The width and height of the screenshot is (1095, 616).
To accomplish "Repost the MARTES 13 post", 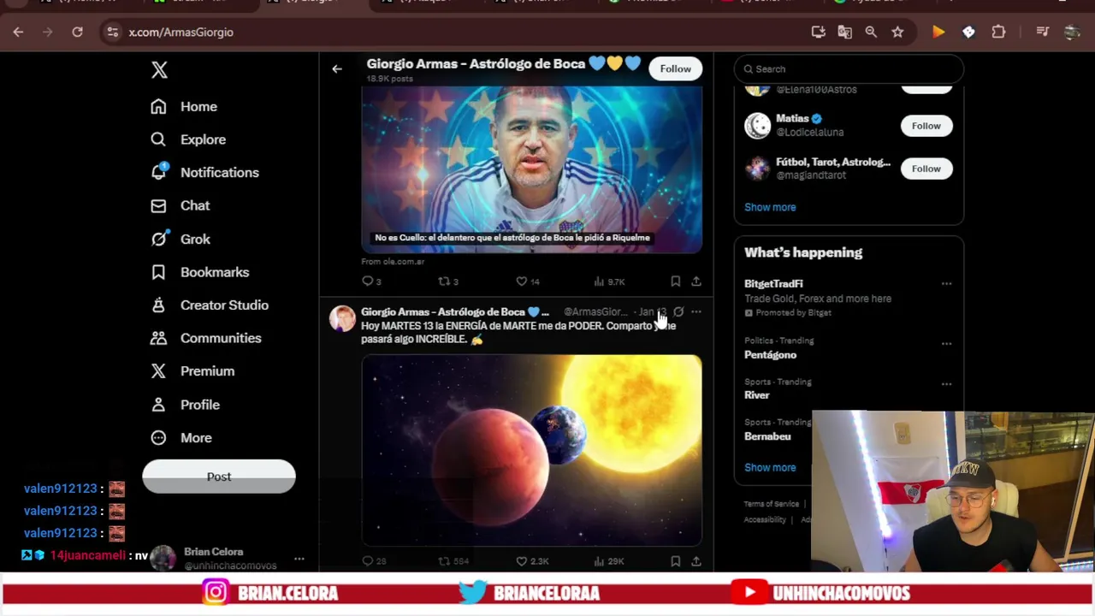I will pyautogui.click(x=453, y=561).
